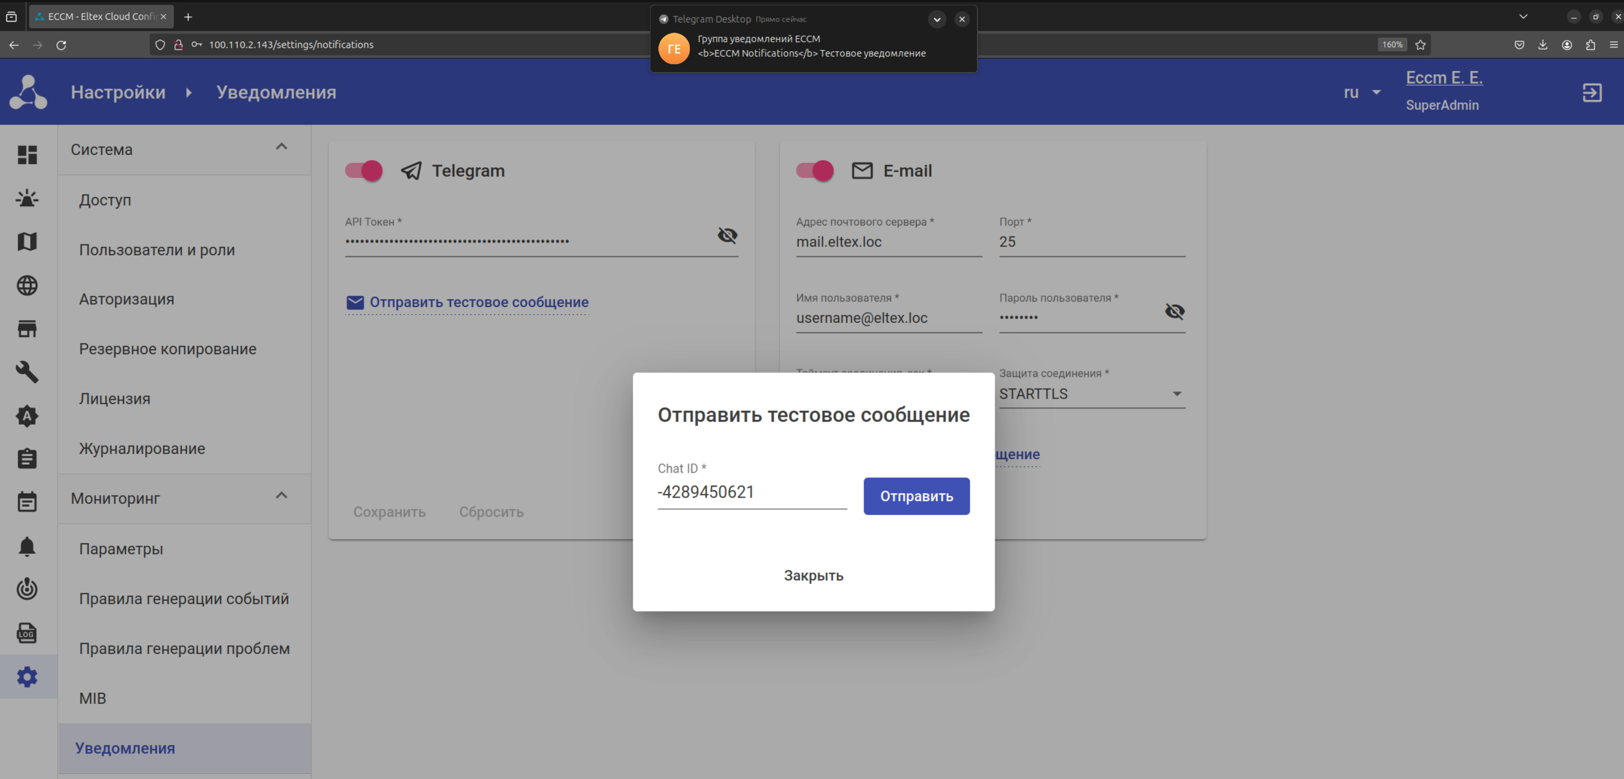Click the globe network sidebar icon

pos(27,285)
